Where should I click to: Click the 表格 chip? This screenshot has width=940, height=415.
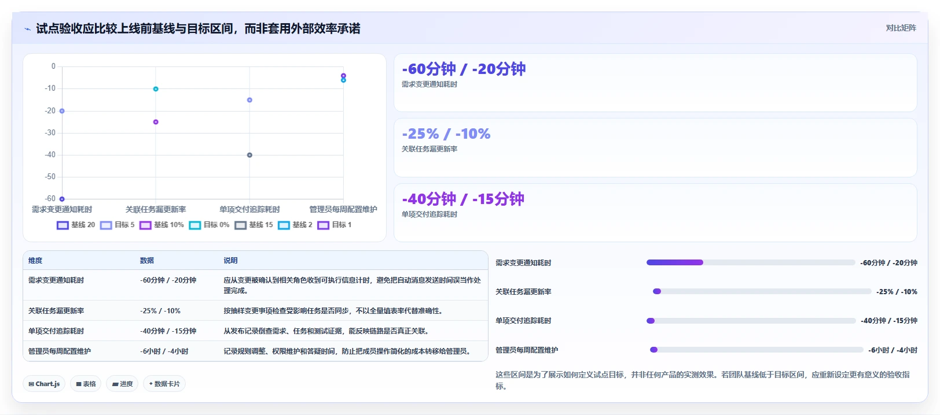(86, 384)
